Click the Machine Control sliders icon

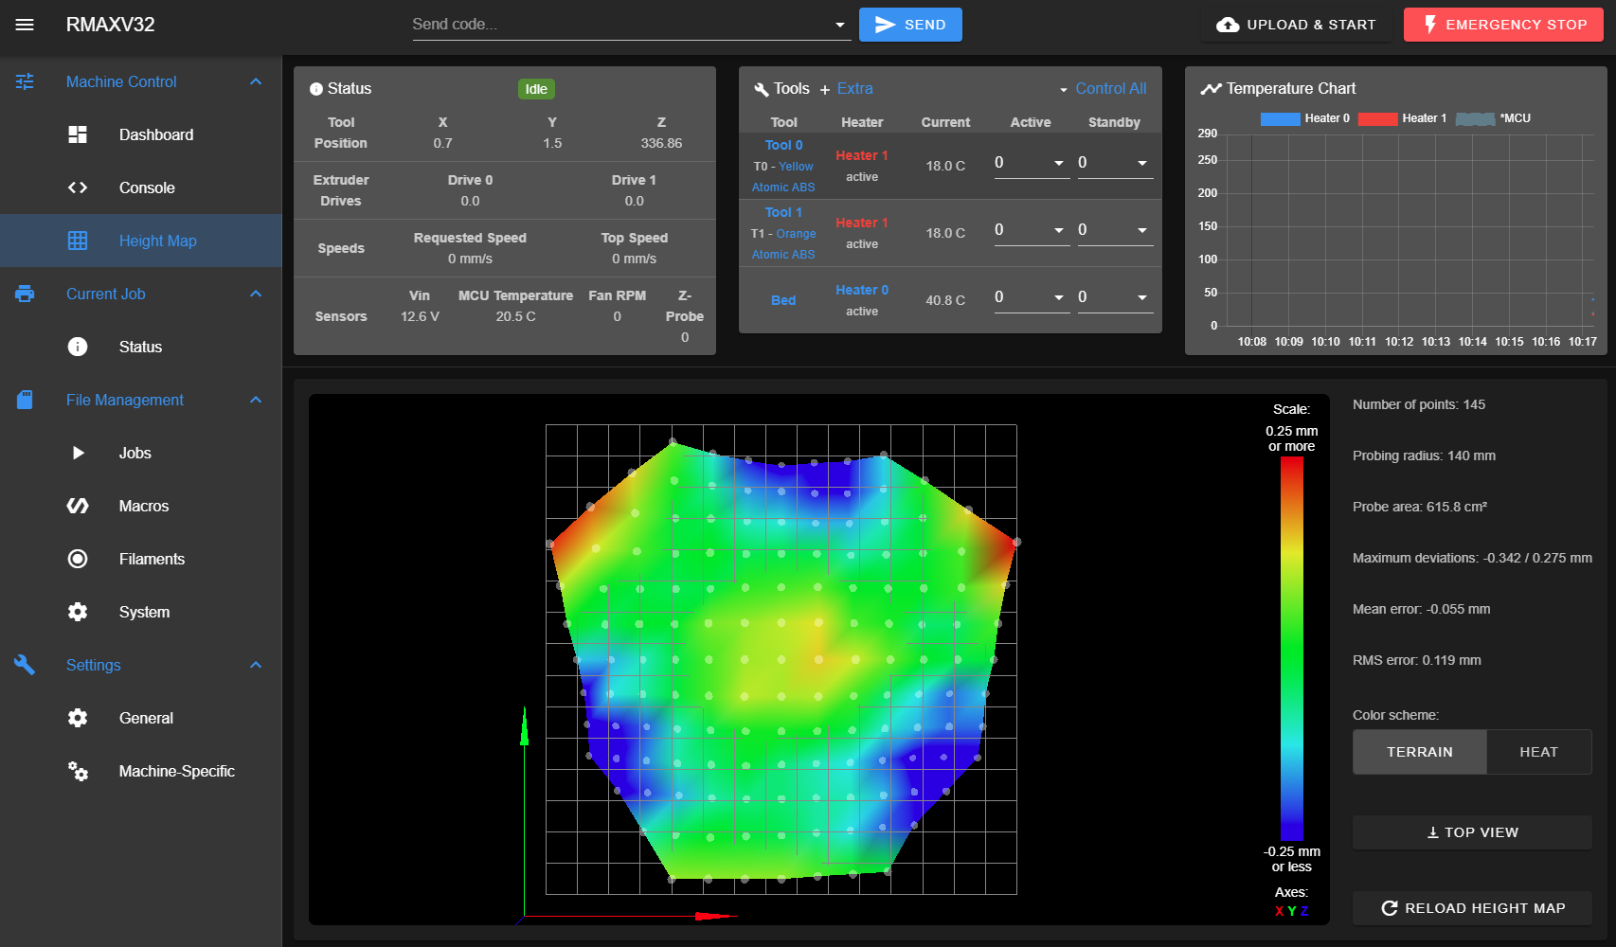[x=25, y=81]
